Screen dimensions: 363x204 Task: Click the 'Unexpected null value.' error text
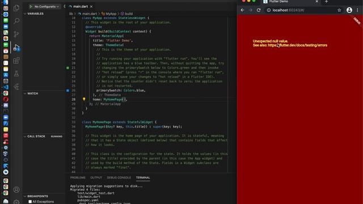(x=271, y=41)
